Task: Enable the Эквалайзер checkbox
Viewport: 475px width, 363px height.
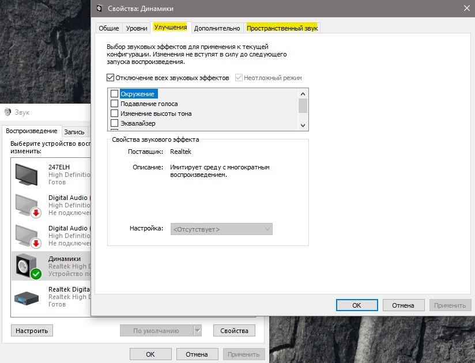Action: pyautogui.click(x=114, y=123)
